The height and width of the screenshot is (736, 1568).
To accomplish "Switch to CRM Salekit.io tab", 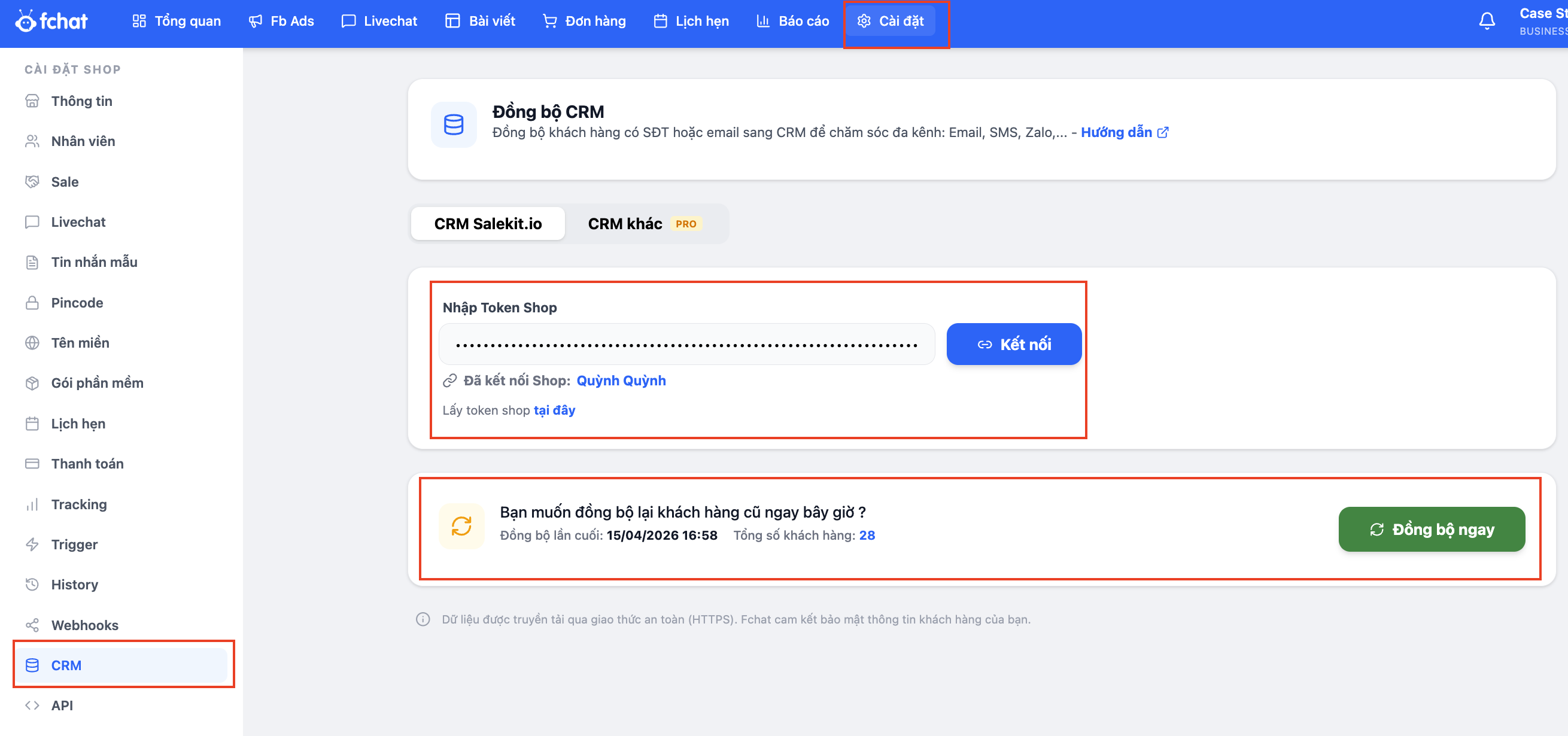I will click(488, 223).
